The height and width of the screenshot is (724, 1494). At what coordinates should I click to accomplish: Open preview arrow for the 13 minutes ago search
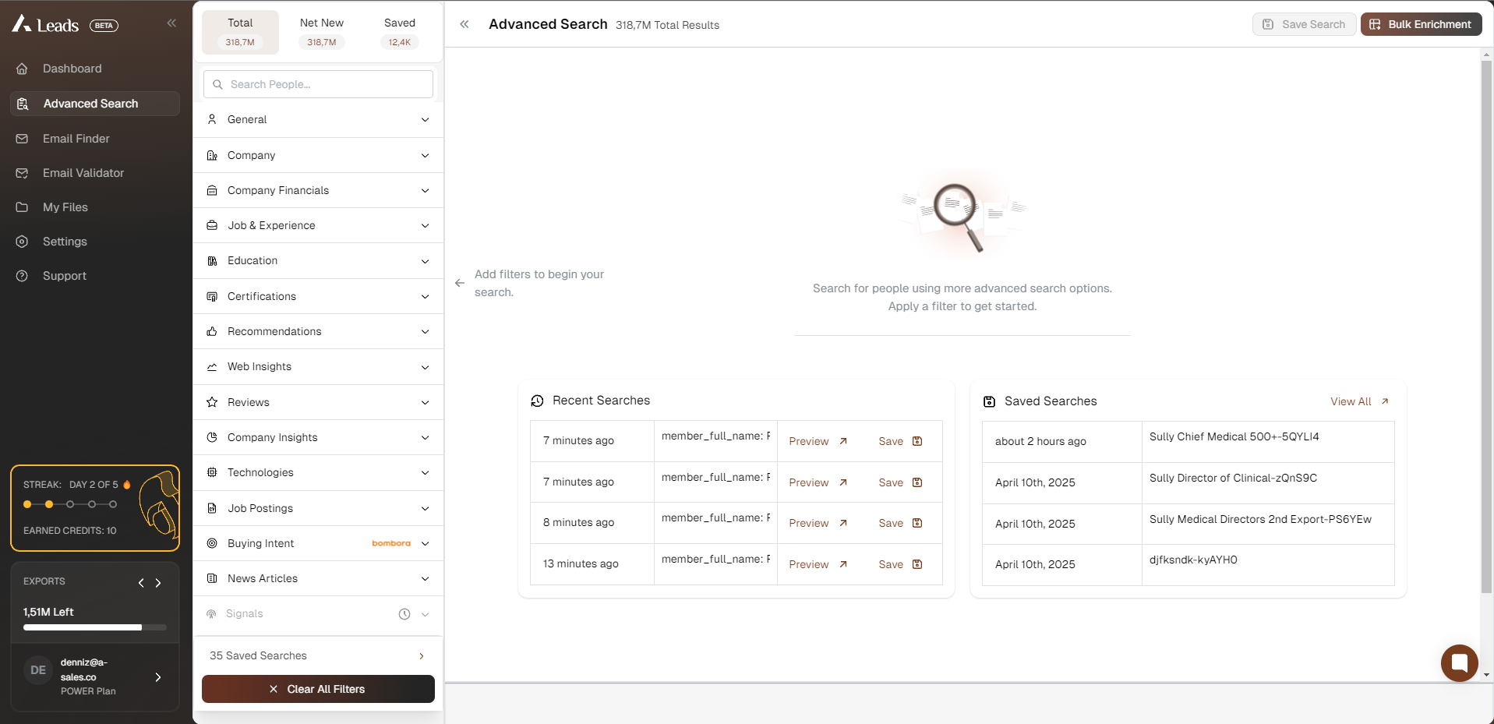pyautogui.click(x=842, y=564)
